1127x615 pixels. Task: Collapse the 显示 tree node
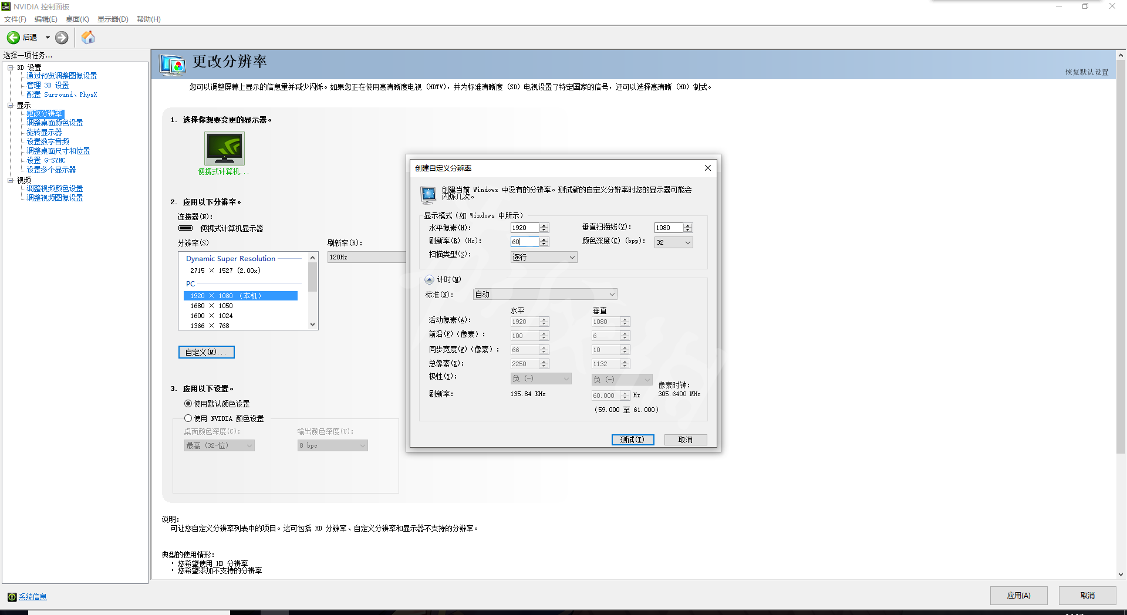click(11, 105)
